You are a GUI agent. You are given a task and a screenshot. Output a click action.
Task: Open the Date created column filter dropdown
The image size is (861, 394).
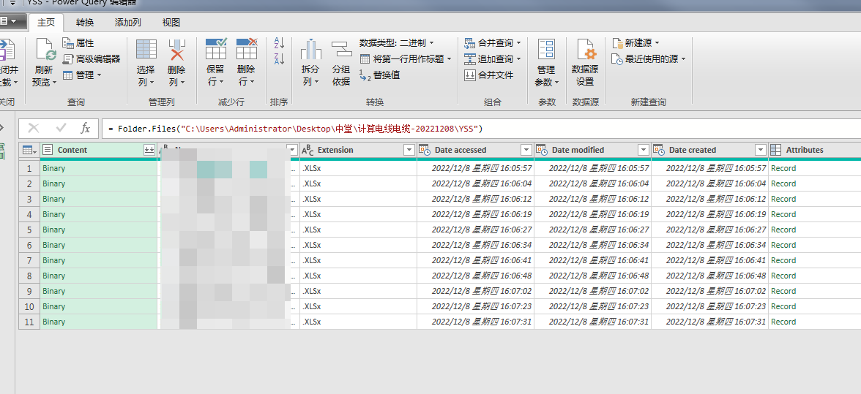point(761,150)
